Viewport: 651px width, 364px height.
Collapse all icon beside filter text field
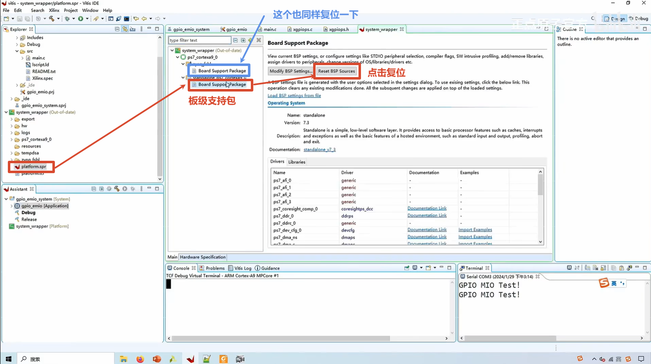coord(235,40)
